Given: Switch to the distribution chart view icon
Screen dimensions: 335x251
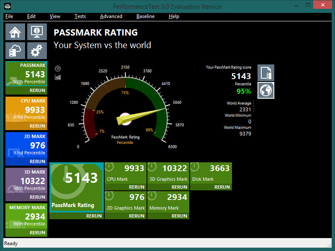Looking at the screenshot, I should pos(58,77).
